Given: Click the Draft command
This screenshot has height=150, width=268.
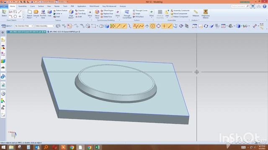Looking at the screenshot, I should click(x=78, y=17).
